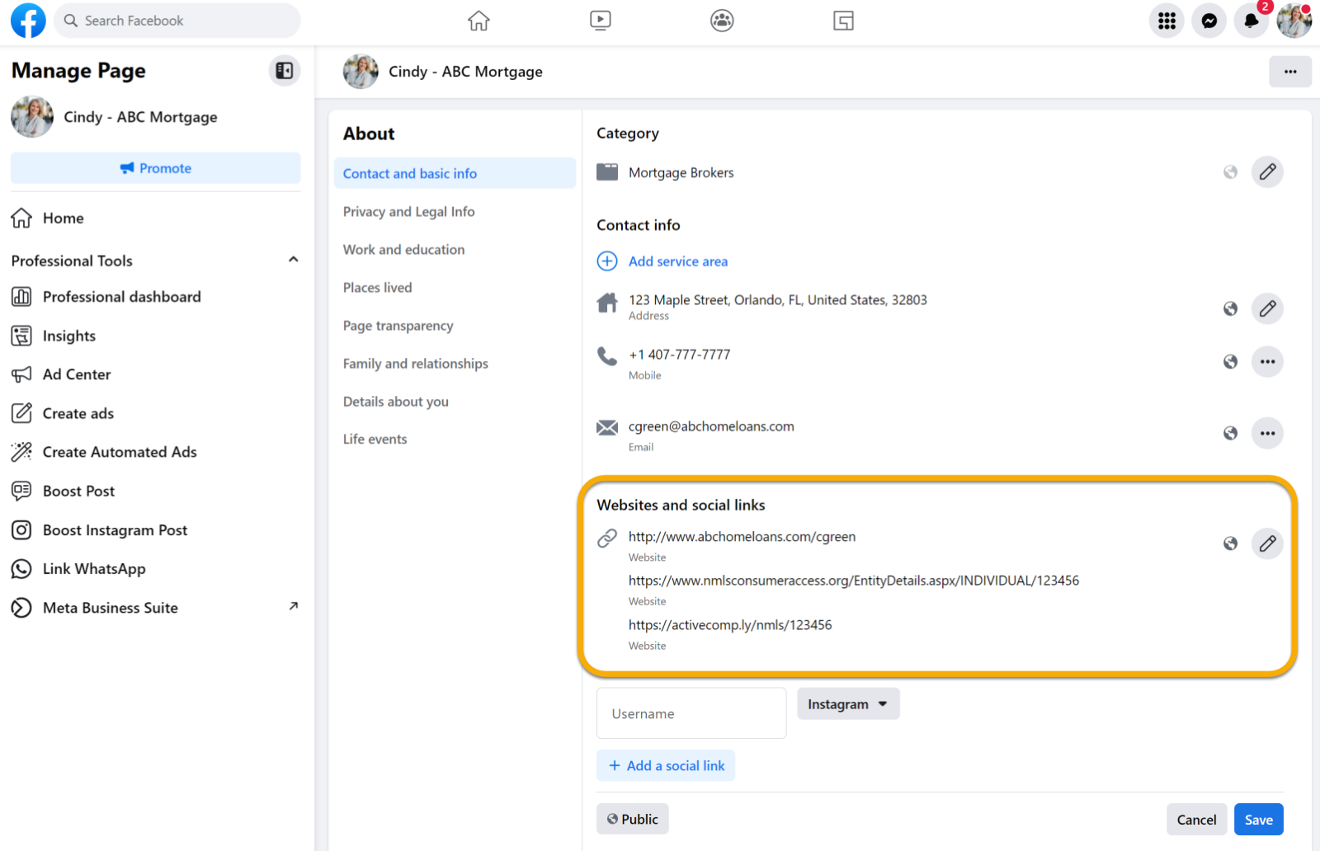Click the page options three-dot button
Image resolution: width=1320 pixels, height=851 pixels.
pyautogui.click(x=1290, y=72)
